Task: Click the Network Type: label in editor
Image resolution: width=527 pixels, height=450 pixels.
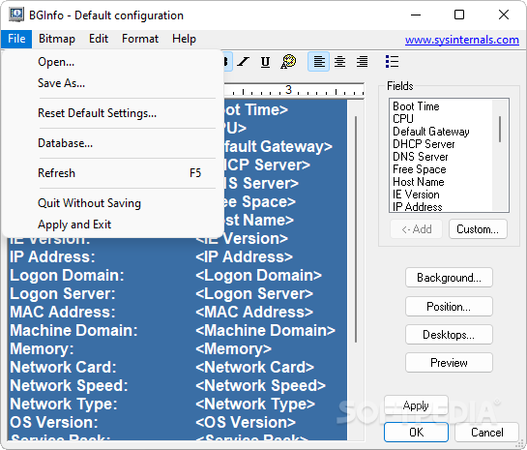Action: click(x=64, y=404)
